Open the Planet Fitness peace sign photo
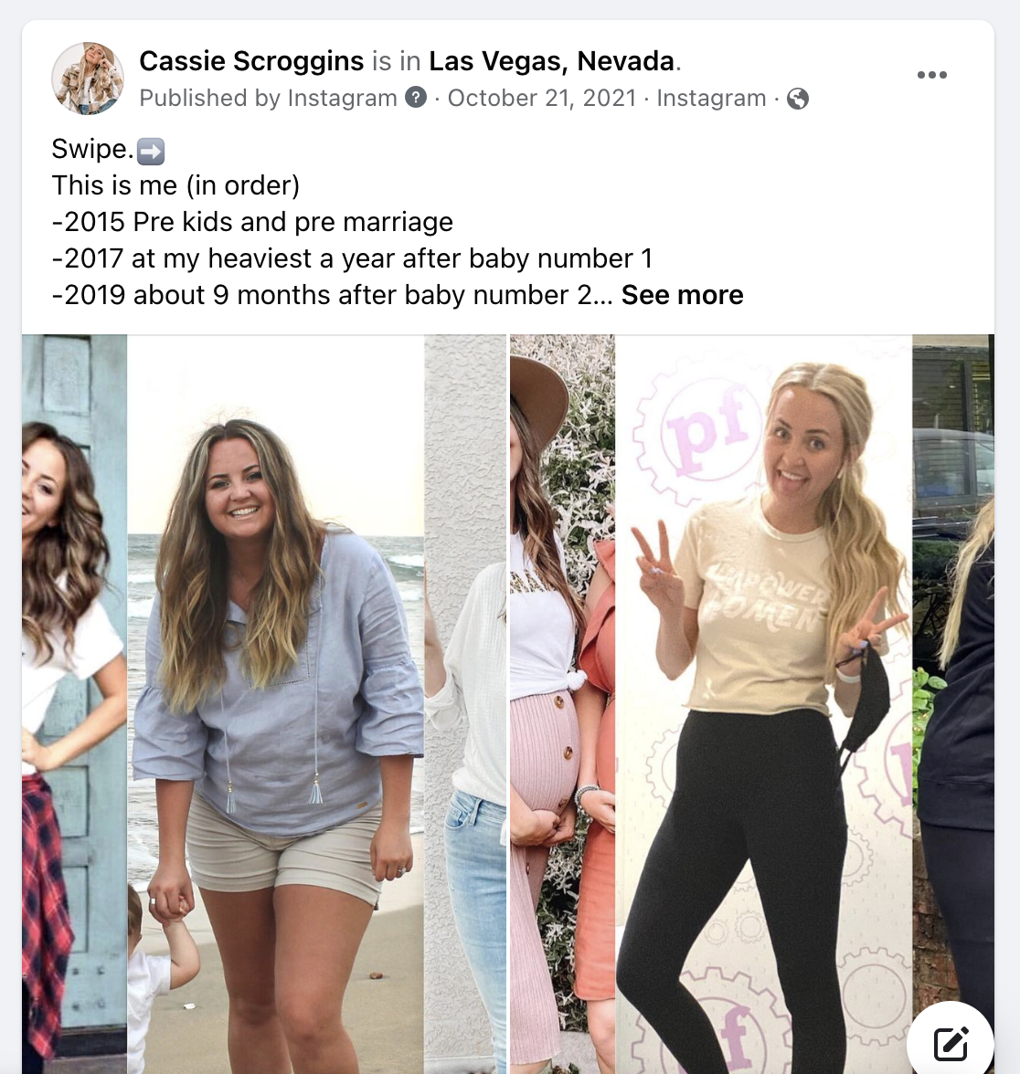 (764, 704)
